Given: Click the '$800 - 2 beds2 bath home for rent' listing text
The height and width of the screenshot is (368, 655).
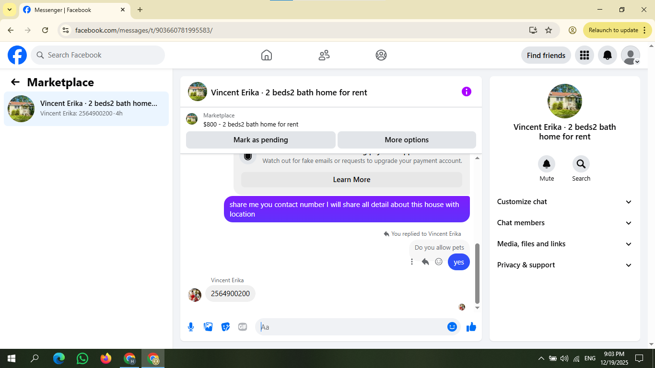Looking at the screenshot, I should point(251,124).
